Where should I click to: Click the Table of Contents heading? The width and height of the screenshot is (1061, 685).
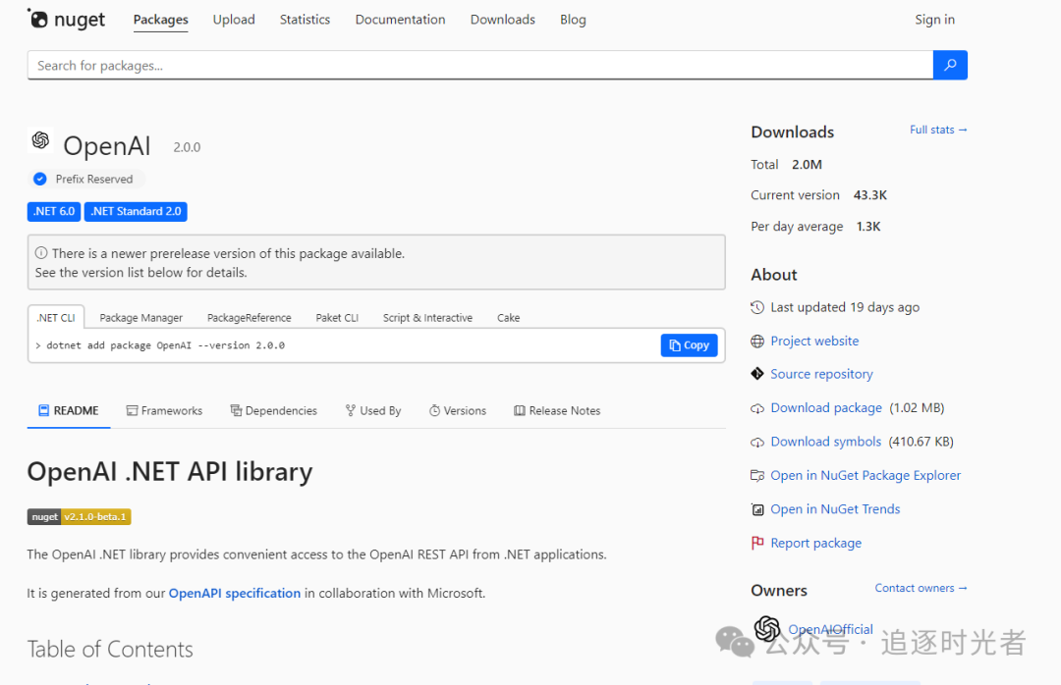point(110,649)
